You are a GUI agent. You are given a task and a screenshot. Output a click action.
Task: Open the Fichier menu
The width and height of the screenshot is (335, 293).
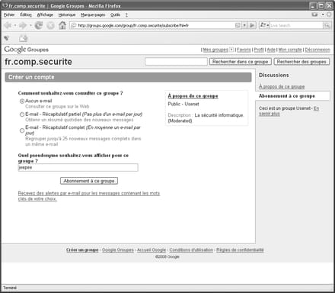(9, 14)
